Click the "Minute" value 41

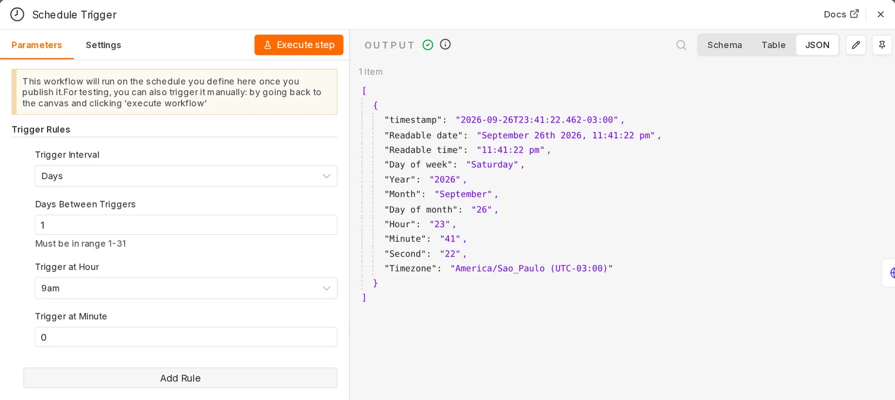[x=450, y=239]
